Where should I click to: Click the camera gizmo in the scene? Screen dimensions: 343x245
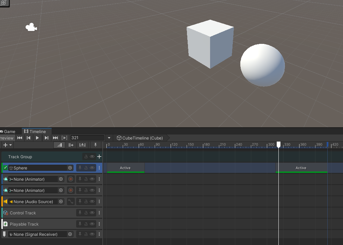point(31,28)
